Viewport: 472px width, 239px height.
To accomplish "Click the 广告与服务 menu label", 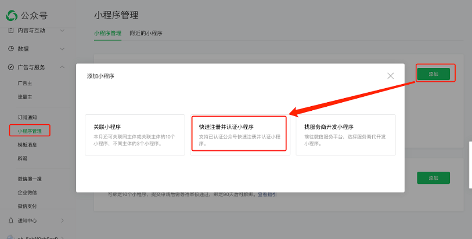I will 31,67.
